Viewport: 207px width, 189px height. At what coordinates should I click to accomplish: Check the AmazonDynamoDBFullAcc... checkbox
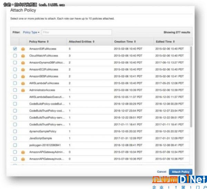point(15,62)
